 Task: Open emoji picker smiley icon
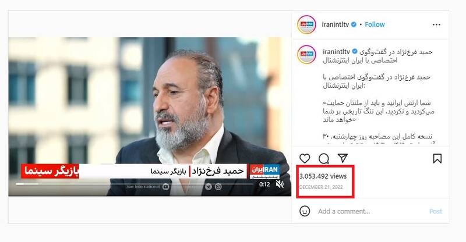tap(305, 211)
